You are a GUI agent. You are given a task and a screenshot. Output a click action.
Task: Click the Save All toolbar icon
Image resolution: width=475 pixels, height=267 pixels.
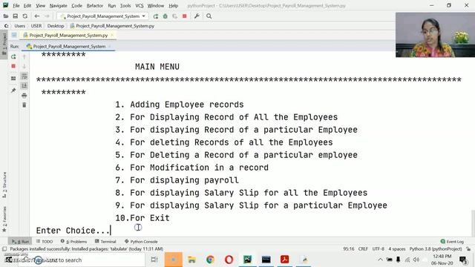pyautogui.click(x=15, y=16)
